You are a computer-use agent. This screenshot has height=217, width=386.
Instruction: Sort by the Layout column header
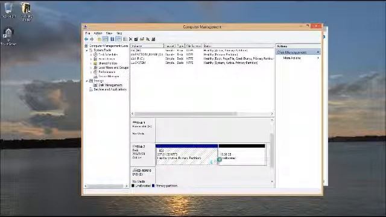[169, 46]
